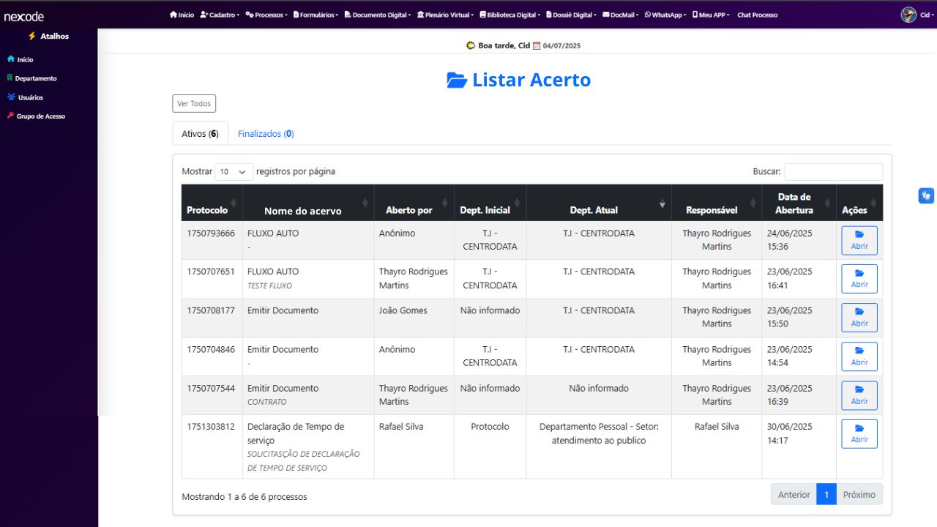Click the calendar icon beside the date

click(536, 45)
